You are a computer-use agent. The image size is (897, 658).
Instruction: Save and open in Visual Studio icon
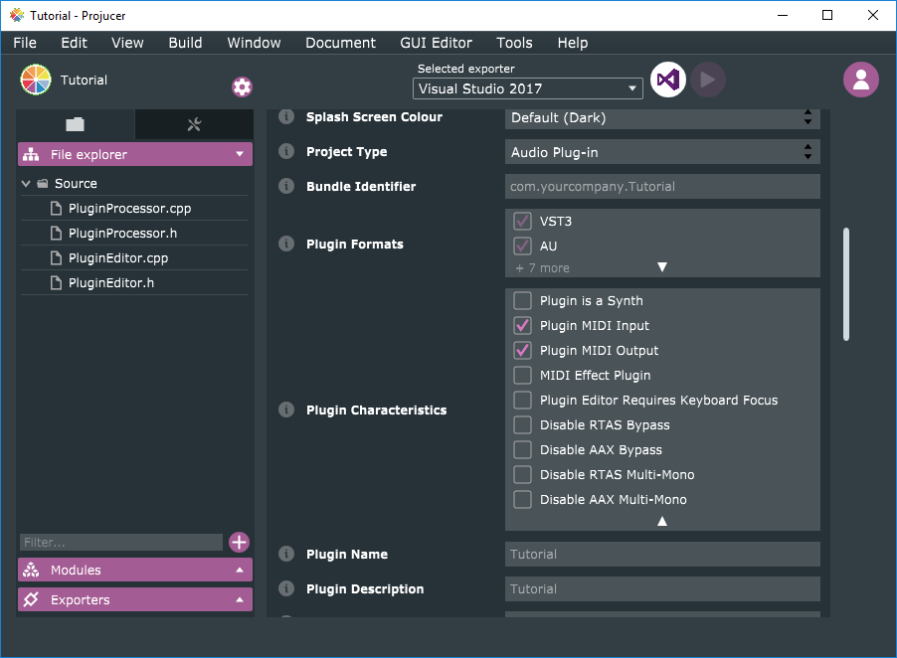pos(667,80)
